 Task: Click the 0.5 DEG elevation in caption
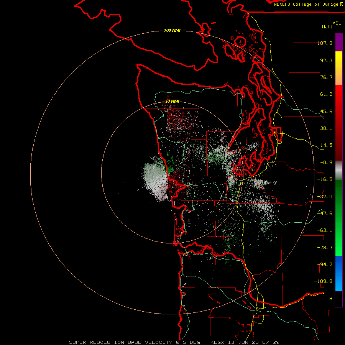coord(188,342)
